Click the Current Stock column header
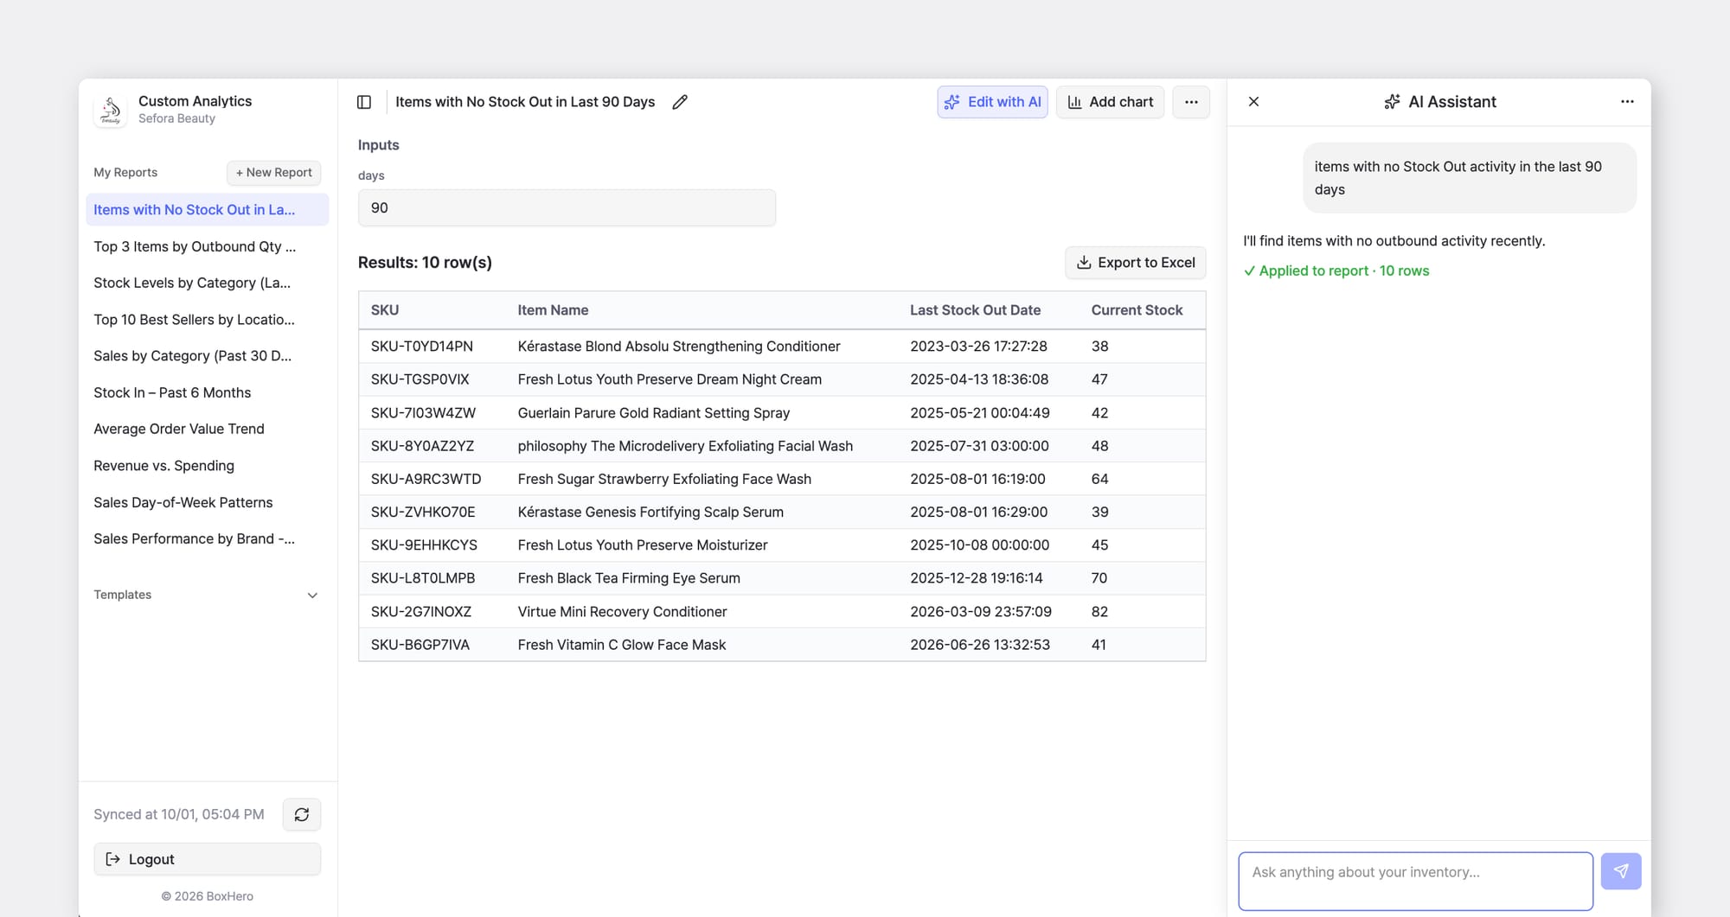 pos(1137,310)
